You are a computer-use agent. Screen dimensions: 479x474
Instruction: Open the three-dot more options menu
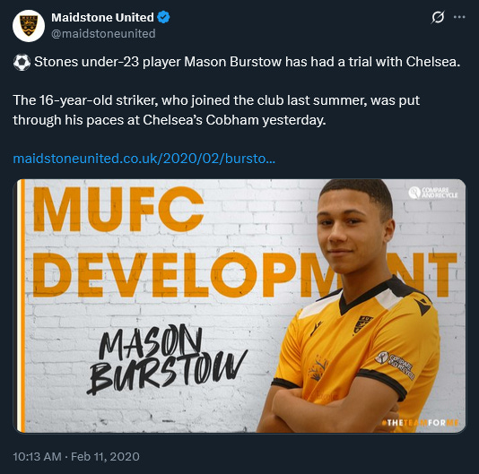pos(459,17)
